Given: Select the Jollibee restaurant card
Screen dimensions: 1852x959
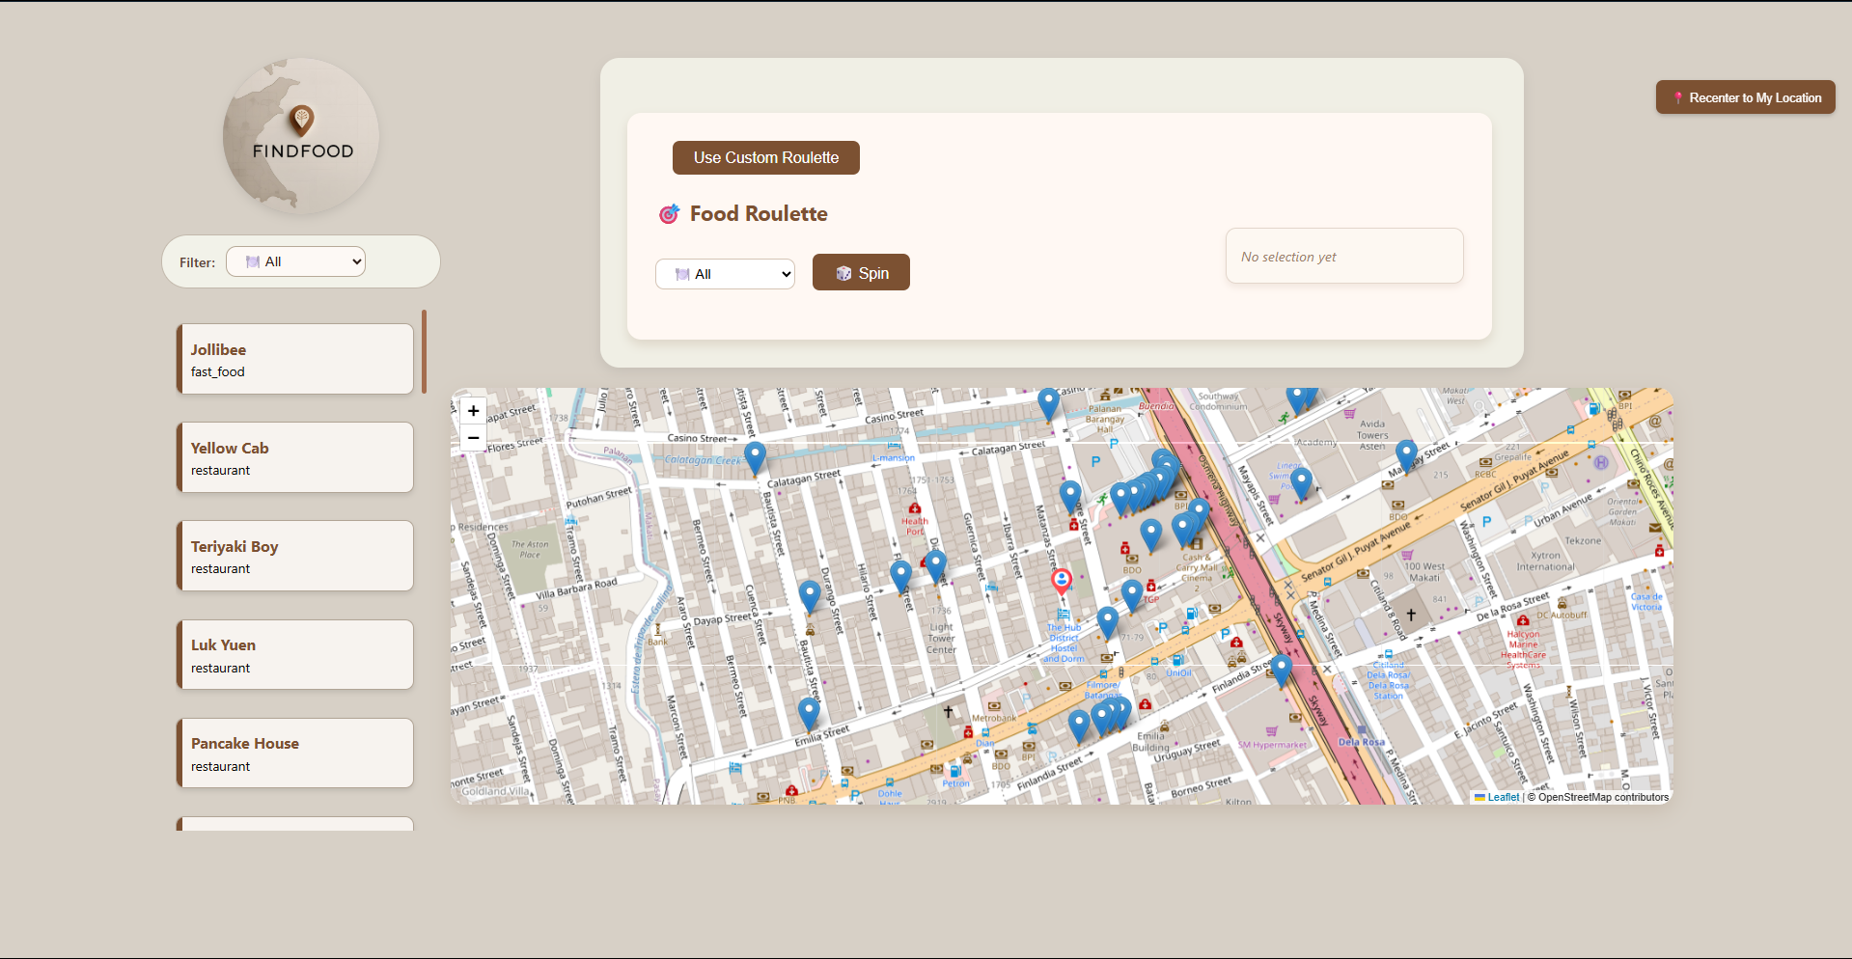Looking at the screenshot, I should [295, 359].
